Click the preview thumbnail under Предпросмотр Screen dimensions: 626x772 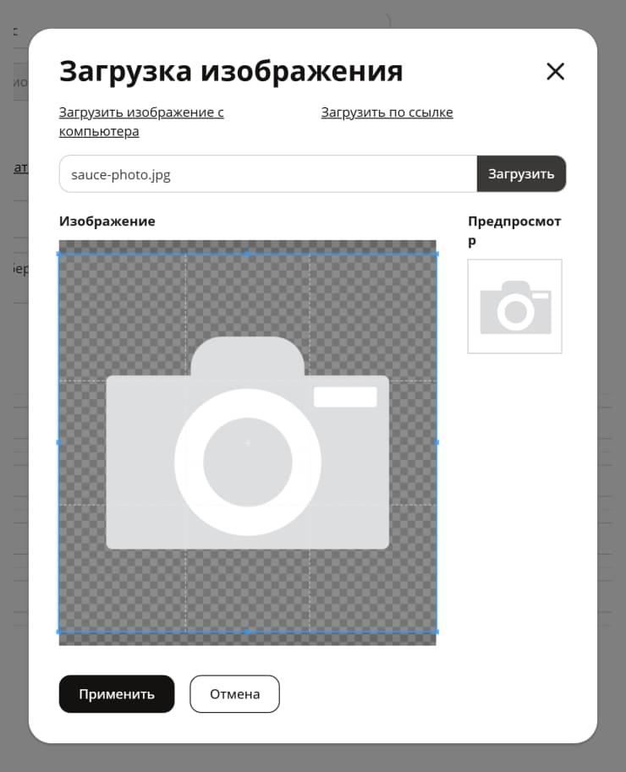coord(514,306)
